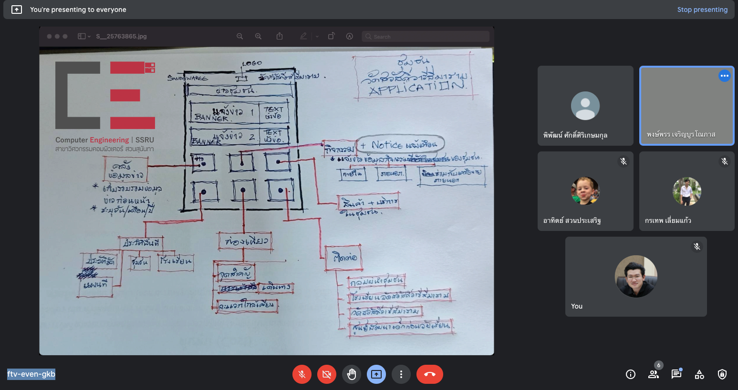Click the present screen button
The width and height of the screenshot is (738, 390).
point(376,374)
